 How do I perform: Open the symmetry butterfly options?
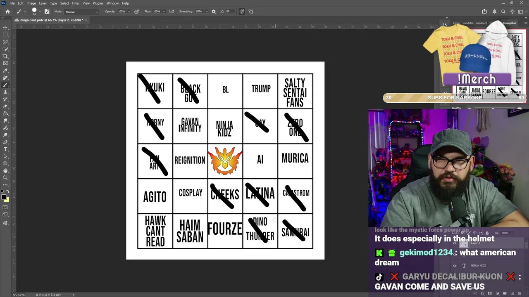(x=251, y=12)
